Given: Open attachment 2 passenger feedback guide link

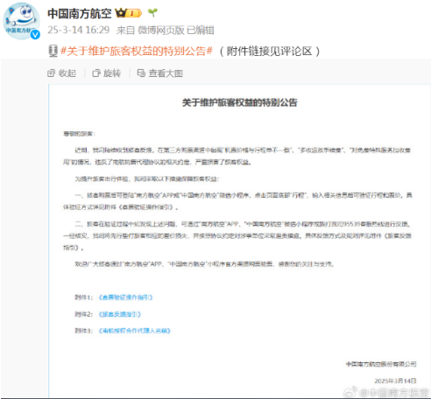Looking at the screenshot, I should (x=120, y=314).
